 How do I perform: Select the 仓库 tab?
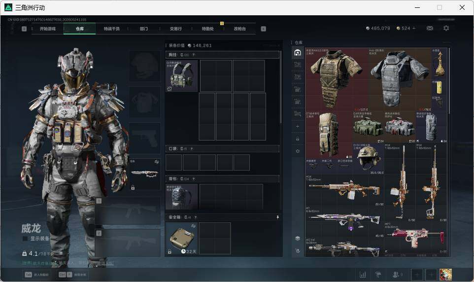point(80,29)
